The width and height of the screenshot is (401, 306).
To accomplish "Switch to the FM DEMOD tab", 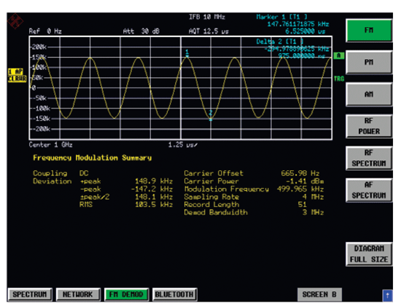I will (126, 294).
